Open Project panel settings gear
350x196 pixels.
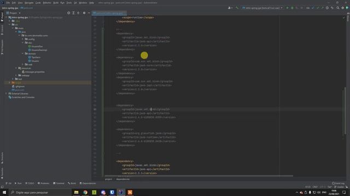(x=84, y=13)
